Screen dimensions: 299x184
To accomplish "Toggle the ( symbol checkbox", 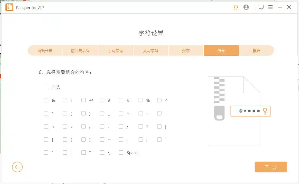I will 65,114.
